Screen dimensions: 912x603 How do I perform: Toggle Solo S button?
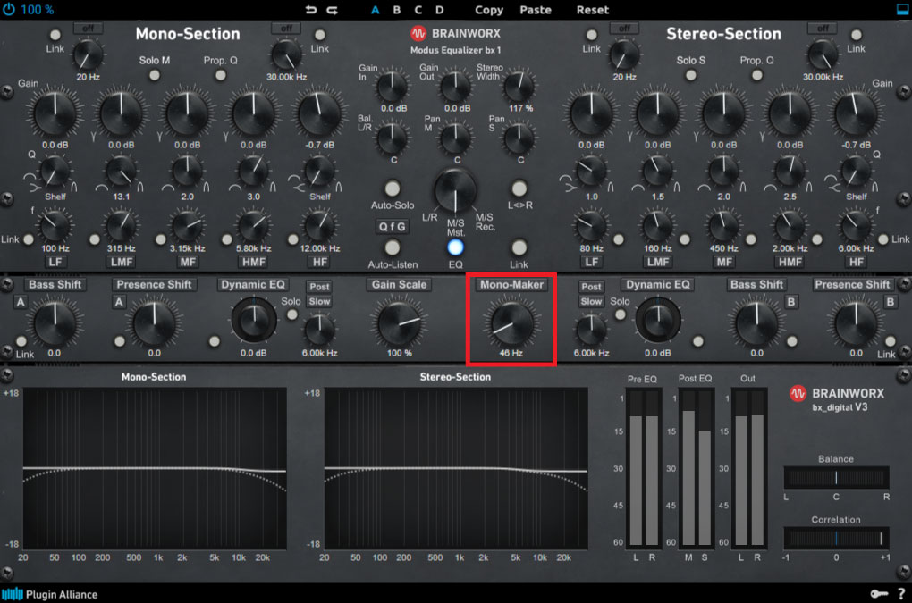point(690,75)
